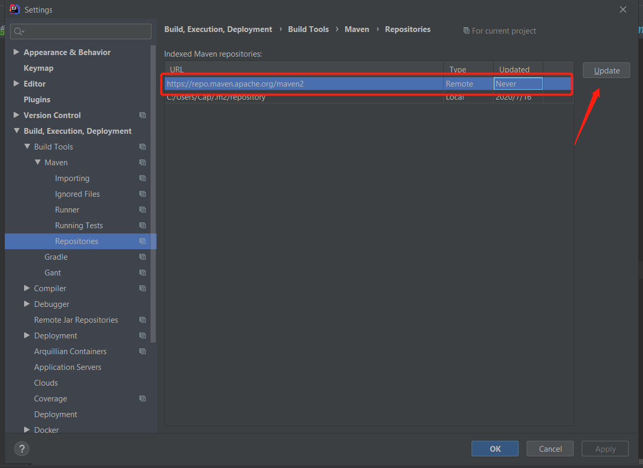Click the For current project icon
Screen dimensions: 643x468
pyautogui.click(x=466, y=31)
